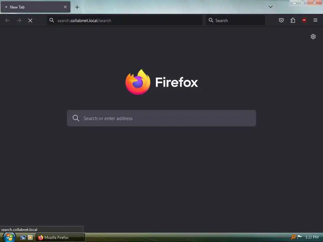
Task: Close the New Tab tab
Action: pos(65,7)
